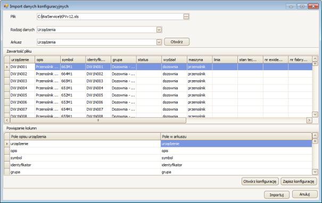The image size is (322, 203).
Task: Click the highlighted symbol cell 663M1
Action: point(73,67)
